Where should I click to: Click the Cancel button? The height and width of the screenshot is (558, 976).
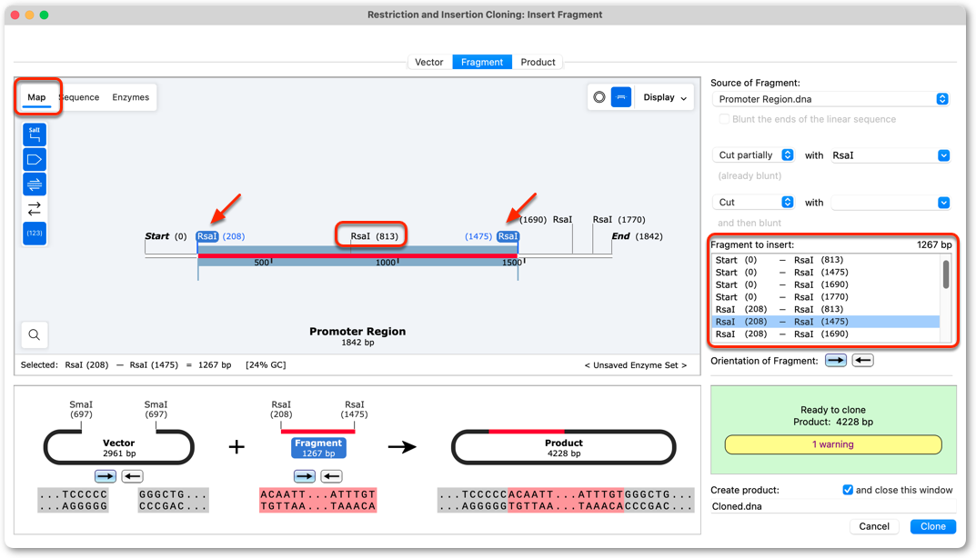pyautogui.click(x=874, y=526)
